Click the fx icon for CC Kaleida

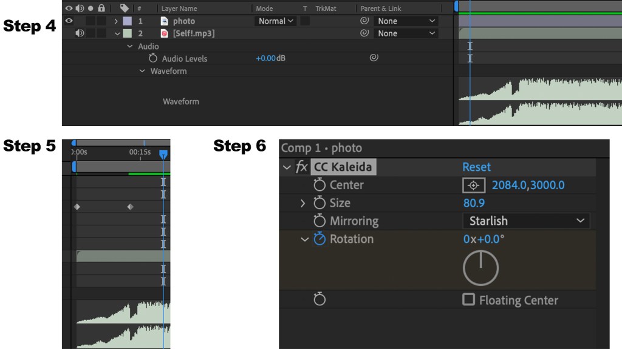pyautogui.click(x=301, y=167)
